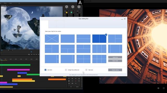
Task: Select the orange clip above the long yellow clip
Action: (x=22, y=79)
